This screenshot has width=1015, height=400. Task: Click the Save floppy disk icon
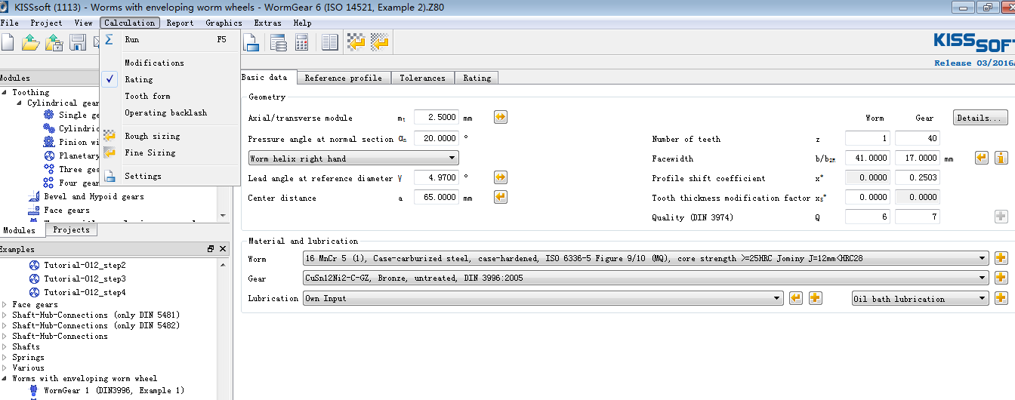78,42
